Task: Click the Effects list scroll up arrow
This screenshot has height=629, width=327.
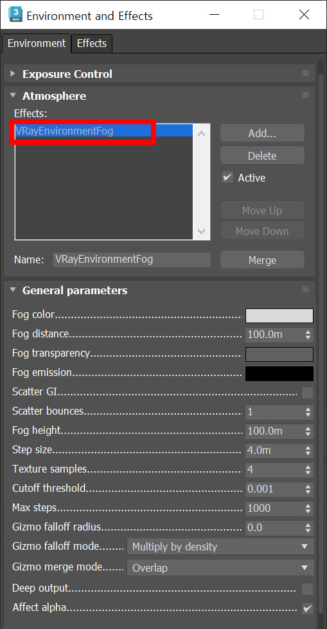Action: coord(201,134)
